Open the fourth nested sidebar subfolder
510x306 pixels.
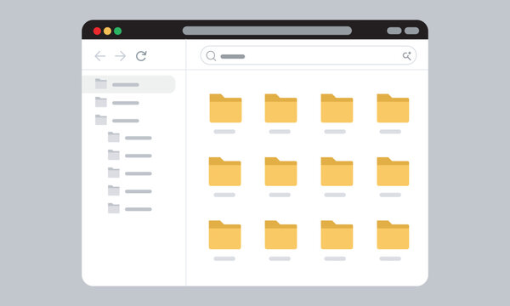(x=129, y=190)
